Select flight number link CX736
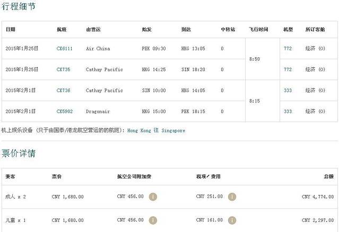The height and width of the screenshot is (232, 339). click(x=62, y=91)
